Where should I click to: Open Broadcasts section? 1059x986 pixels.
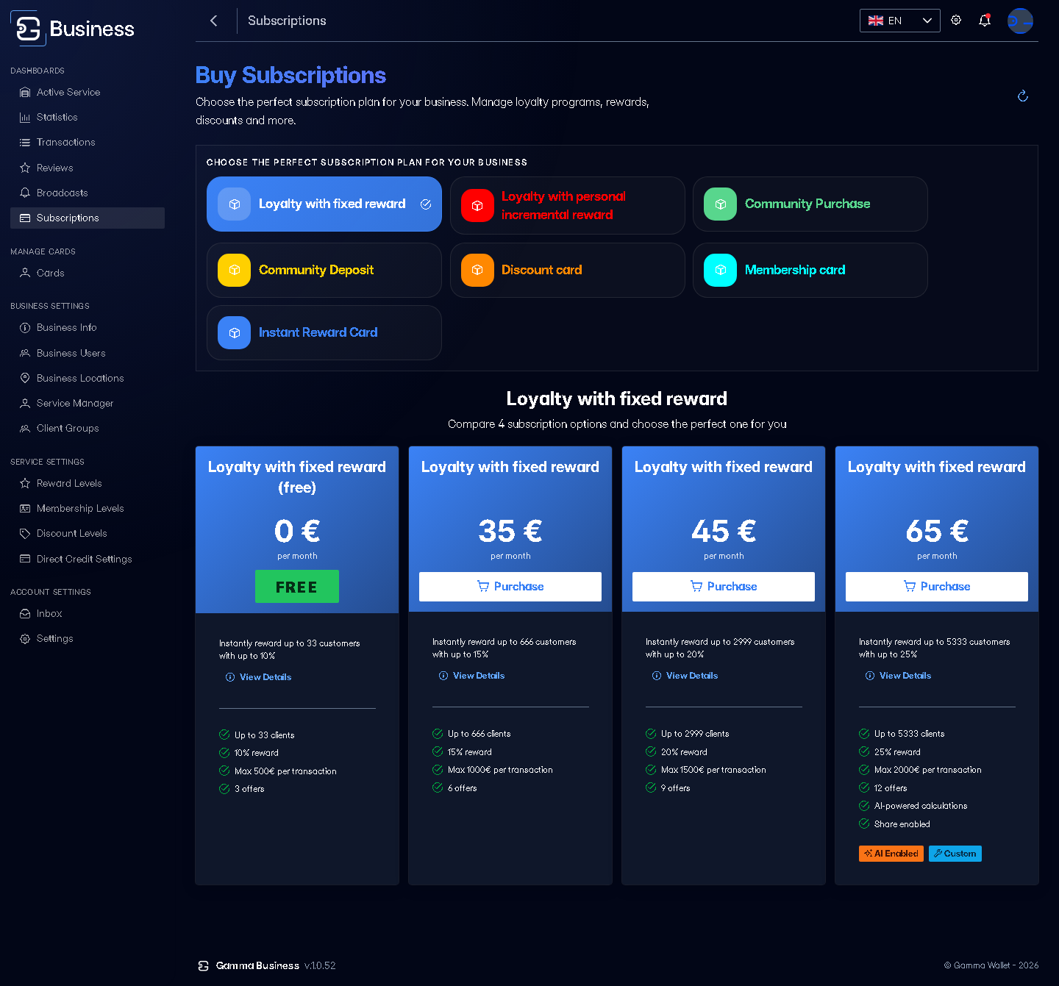(88, 193)
